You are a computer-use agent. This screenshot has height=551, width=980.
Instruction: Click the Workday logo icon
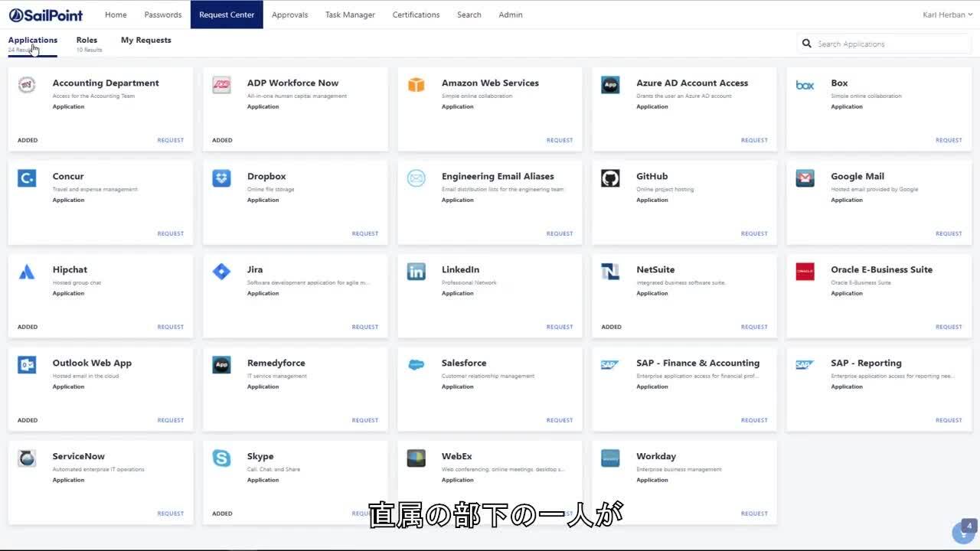610,458
